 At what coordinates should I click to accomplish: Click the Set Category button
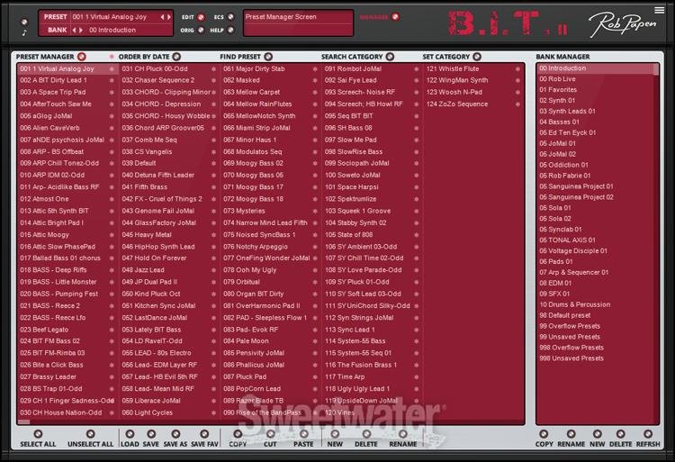coord(477,57)
